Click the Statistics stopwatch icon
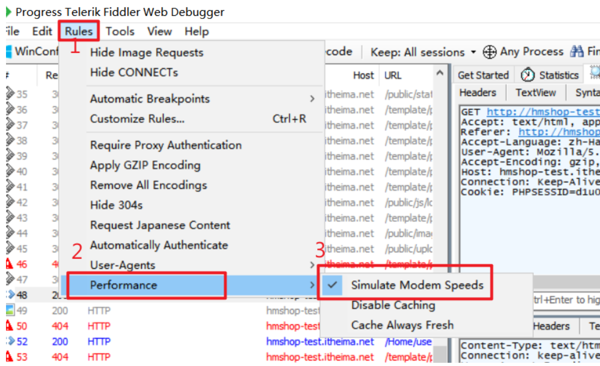 [x=527, y=75]
